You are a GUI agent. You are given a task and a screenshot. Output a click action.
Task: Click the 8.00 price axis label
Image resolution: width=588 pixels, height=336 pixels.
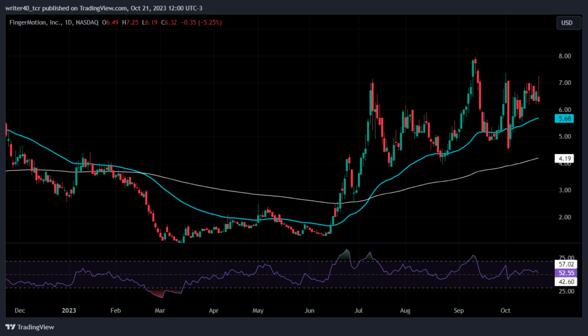point(565,56)
